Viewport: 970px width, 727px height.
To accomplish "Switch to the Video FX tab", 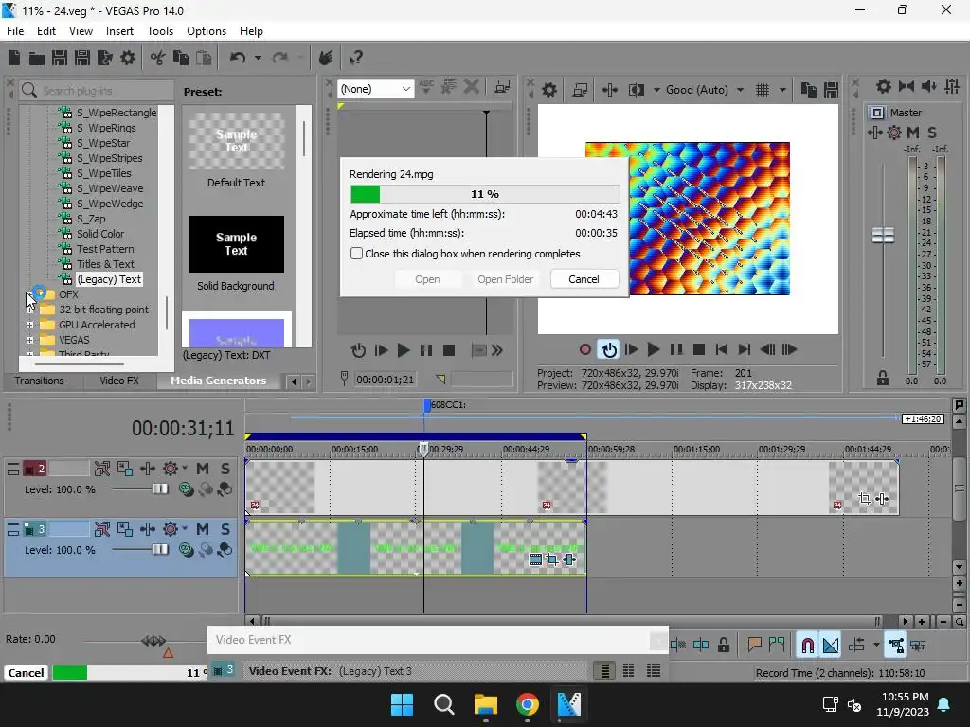I will click(x=118, y=381).
